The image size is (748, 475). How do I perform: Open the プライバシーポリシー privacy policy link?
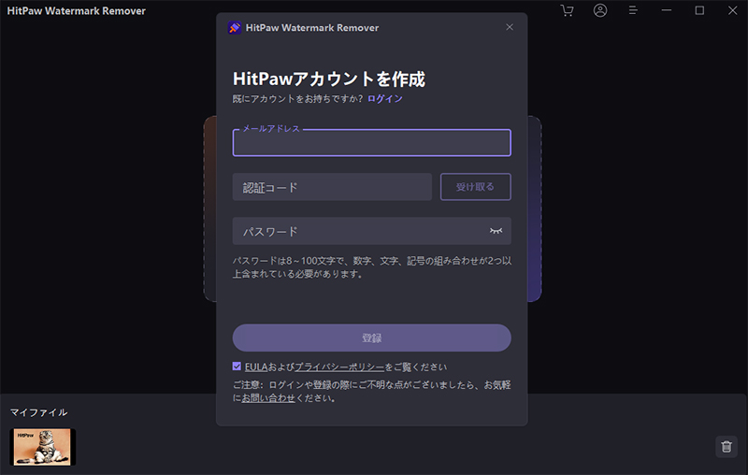(x=339, y=367)
